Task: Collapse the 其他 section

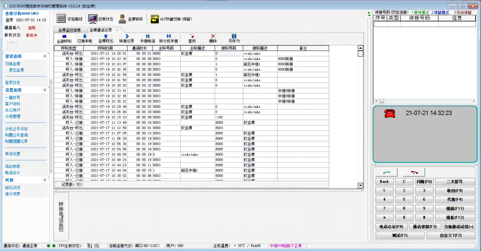Action: pos(45,180)
